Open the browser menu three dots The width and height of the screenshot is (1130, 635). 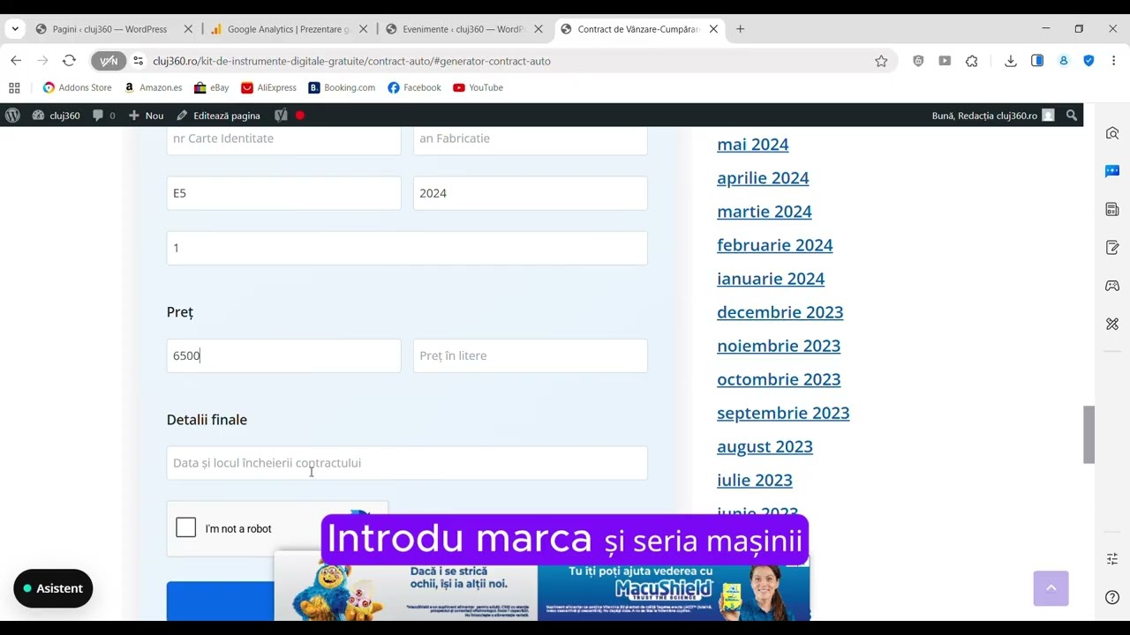point(1114,61)
